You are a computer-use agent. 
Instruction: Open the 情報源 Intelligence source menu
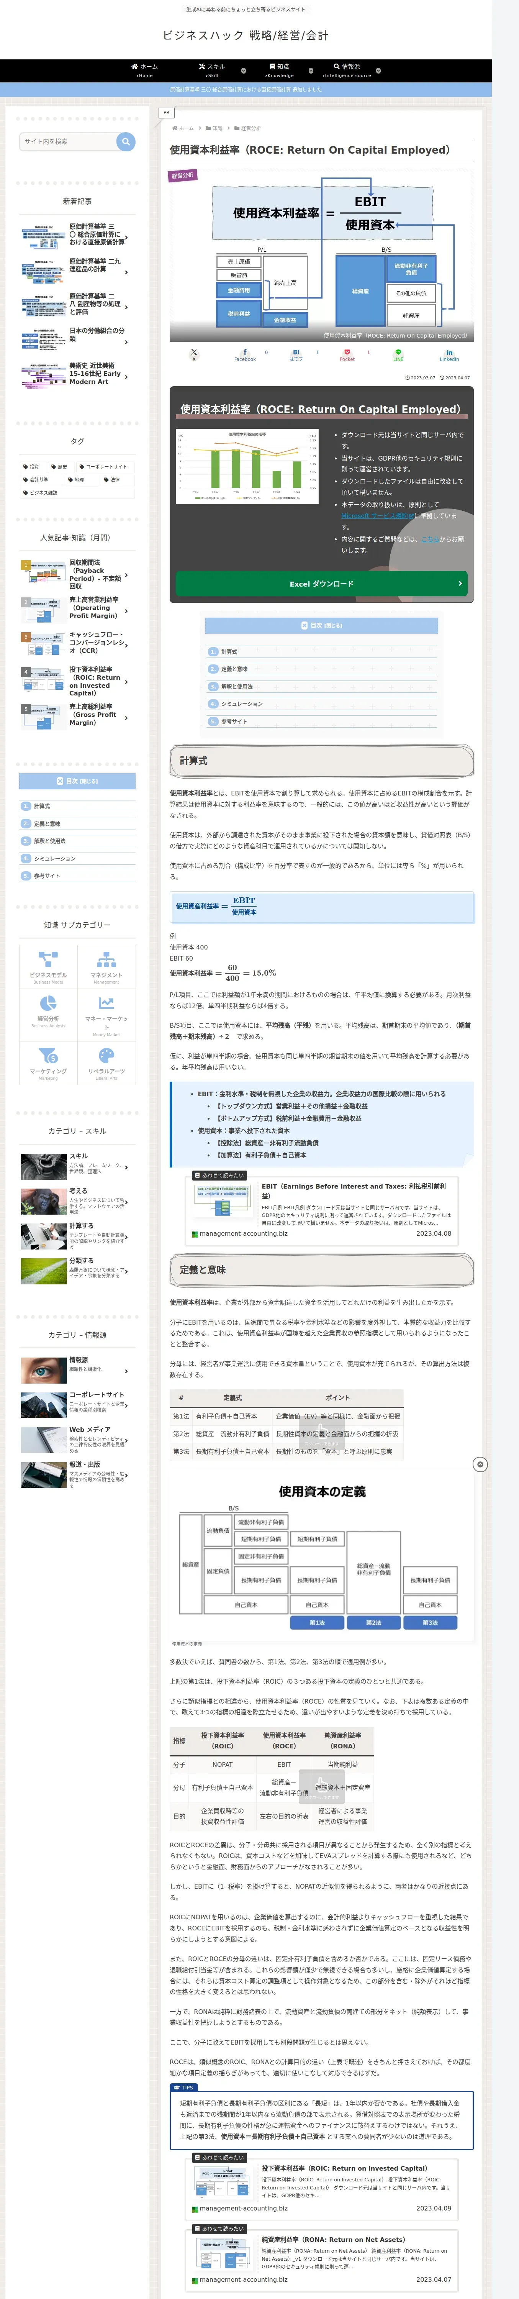pyautogui.click(x=347, y=71)
